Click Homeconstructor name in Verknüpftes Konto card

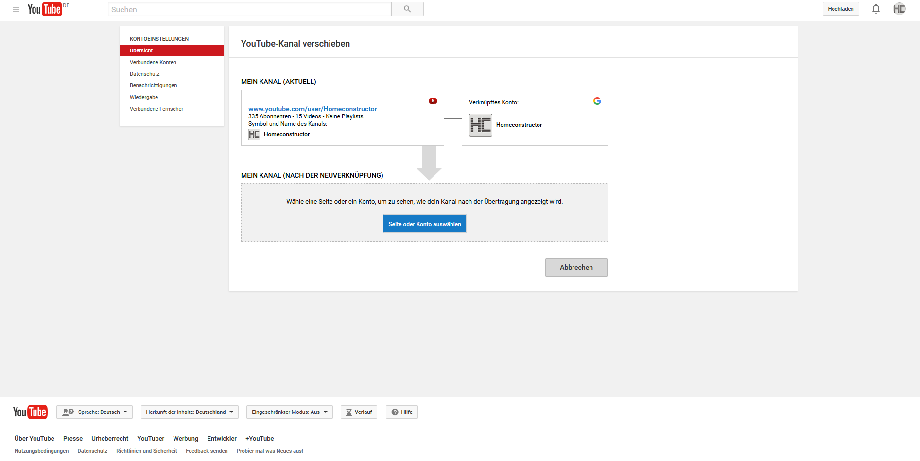point(519,125)
